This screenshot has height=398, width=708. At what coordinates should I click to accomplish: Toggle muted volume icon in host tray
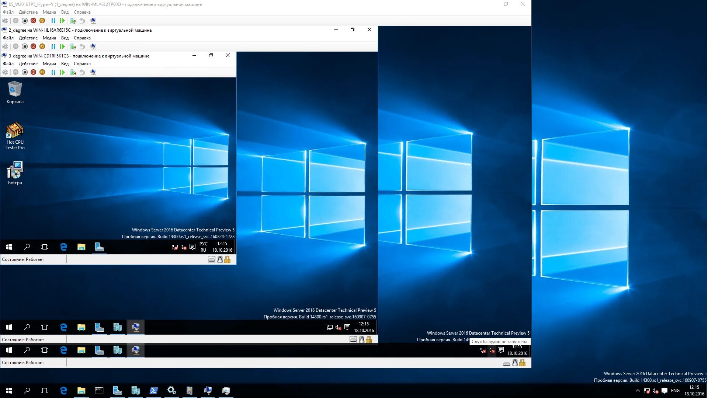(655, 391)
